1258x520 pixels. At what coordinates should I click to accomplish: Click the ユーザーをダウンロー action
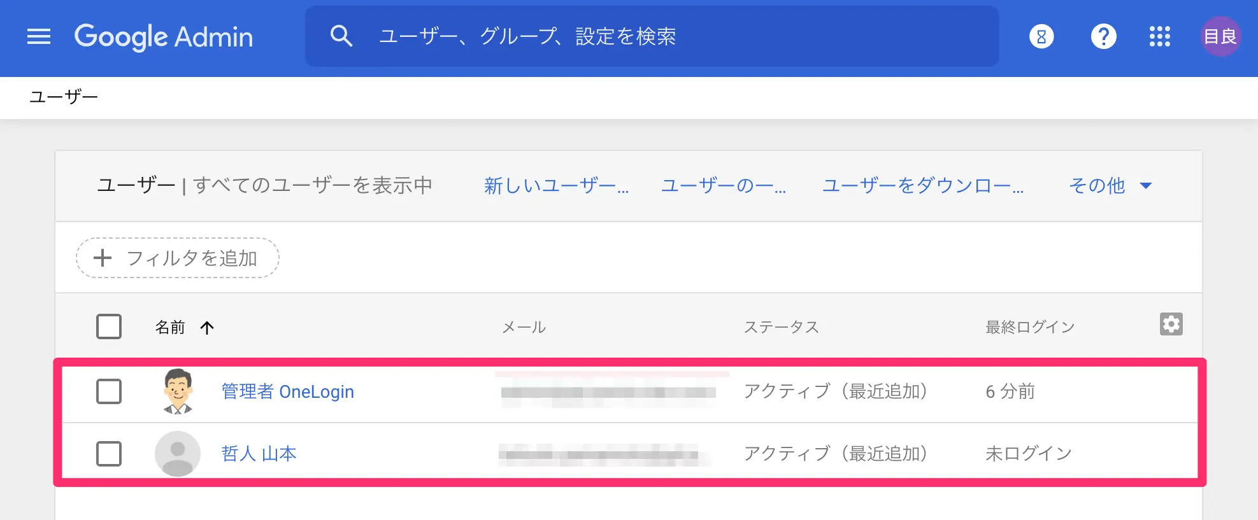coord(922,186)
